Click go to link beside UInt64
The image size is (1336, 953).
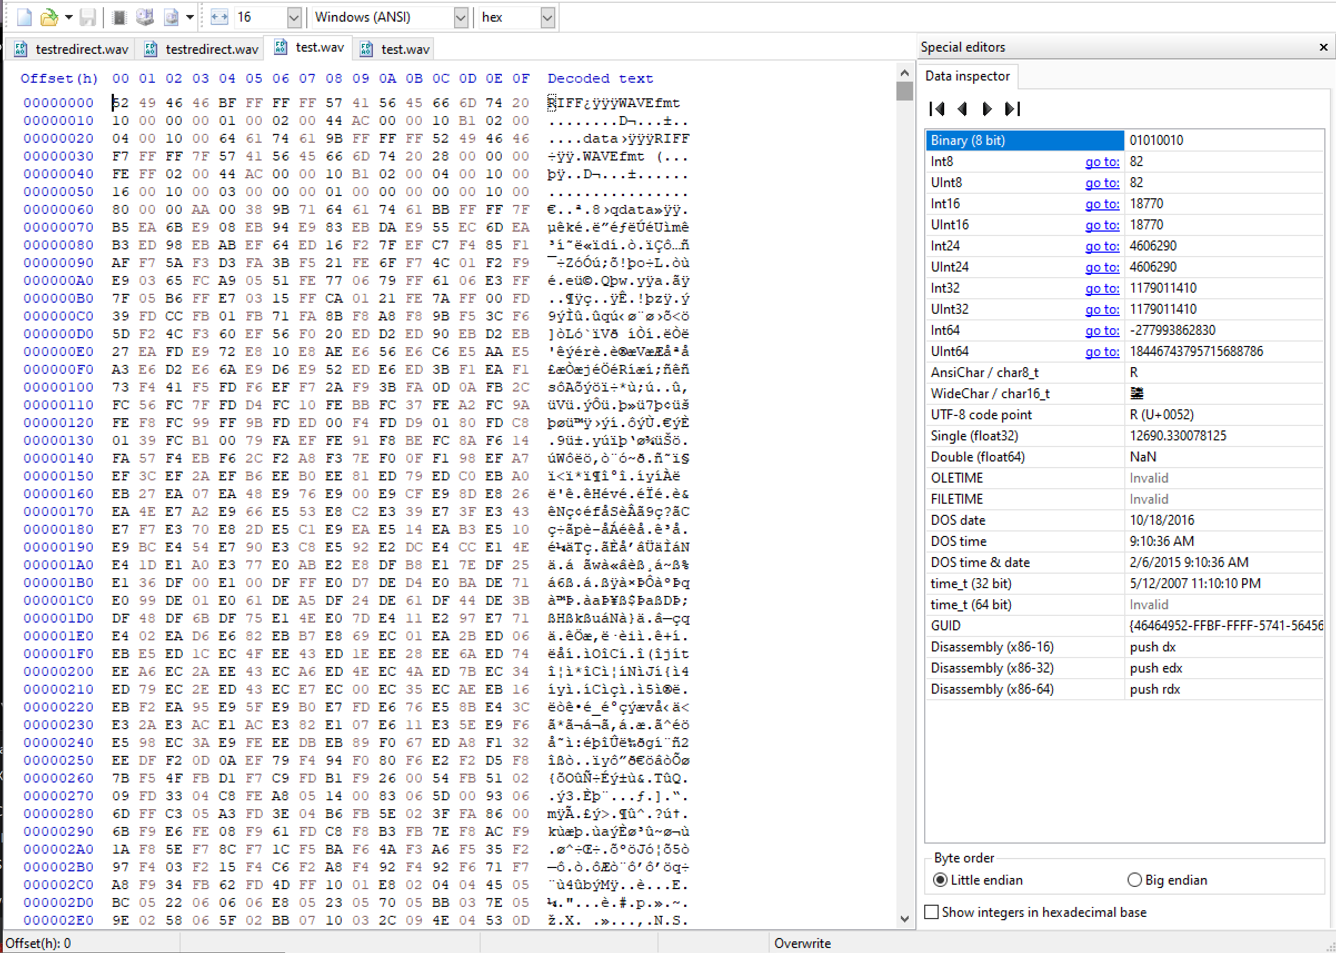click(x=1102, y=352)
